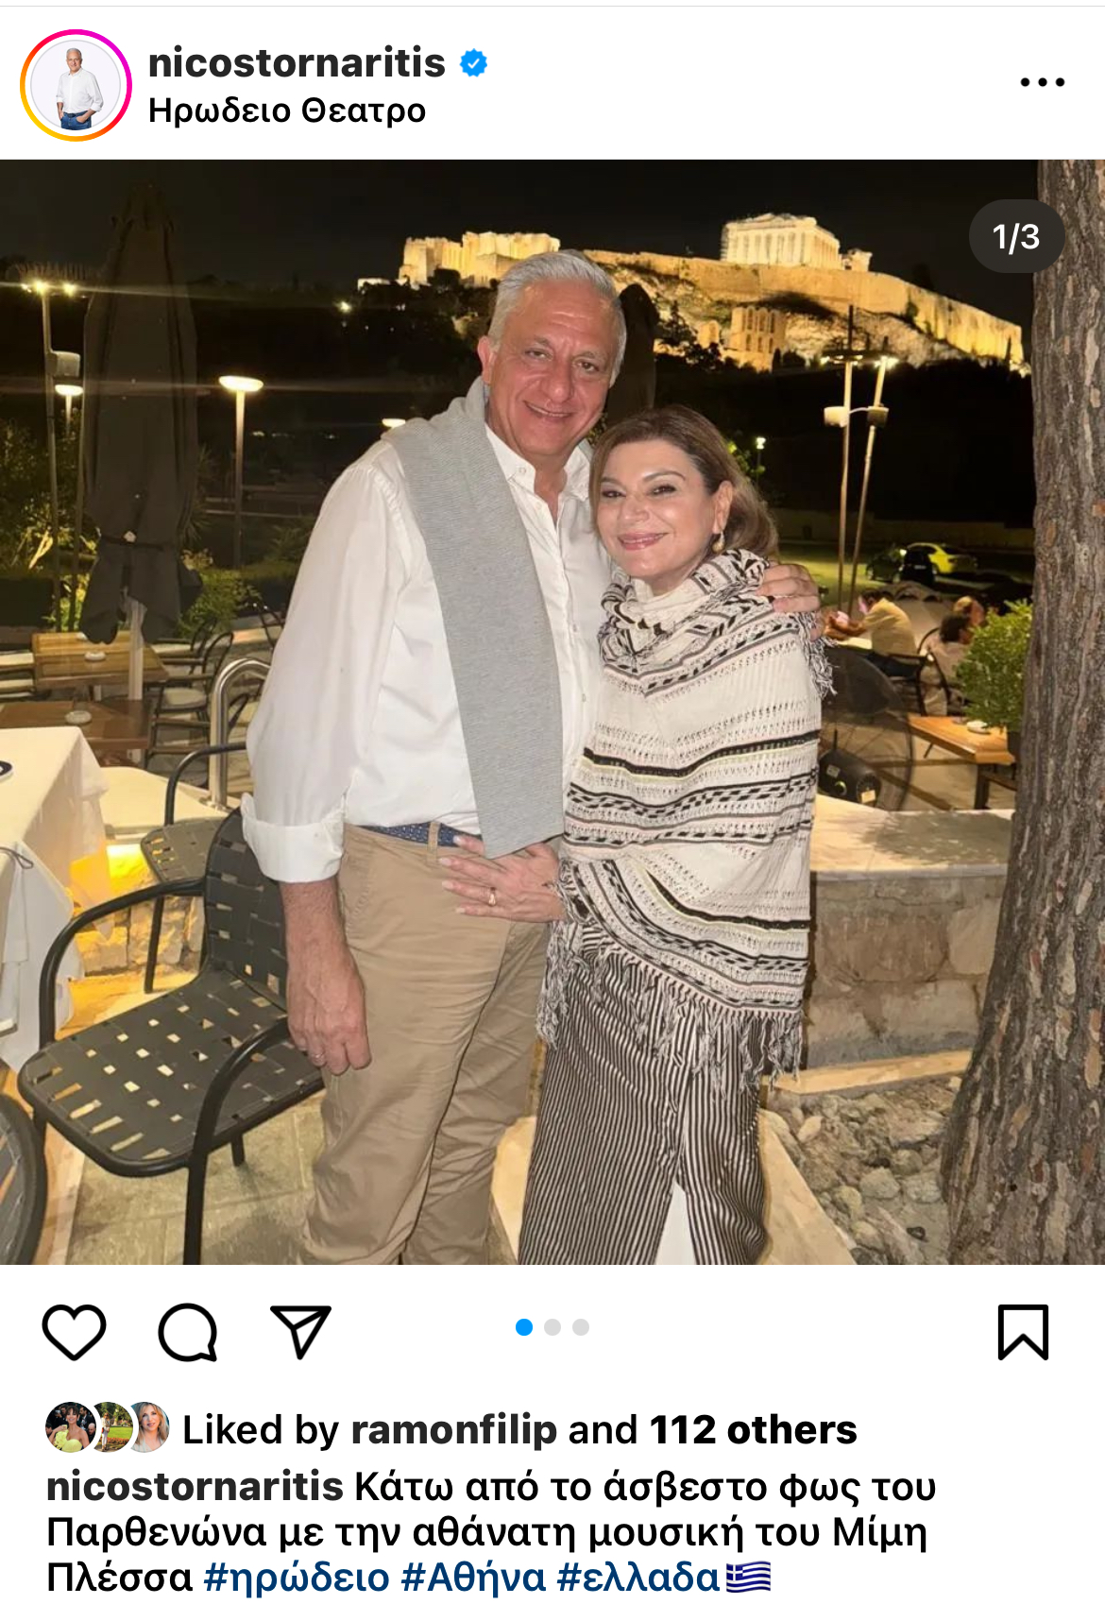
Task: Open the three-dot more options menu
Action: [x=1043, y=82]
